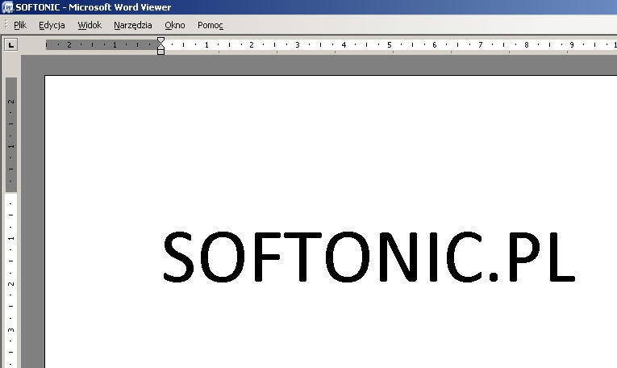Click the title bar text SOFTONIC - Microsoft Word Viewer
This screenshot has height=368, width=617.
click(x=94, y=7)
